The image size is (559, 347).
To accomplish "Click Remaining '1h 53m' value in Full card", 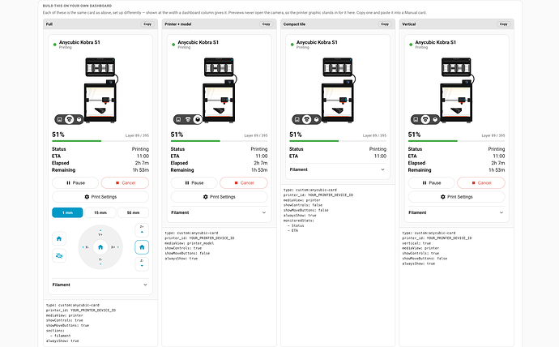I will (141, 170).
